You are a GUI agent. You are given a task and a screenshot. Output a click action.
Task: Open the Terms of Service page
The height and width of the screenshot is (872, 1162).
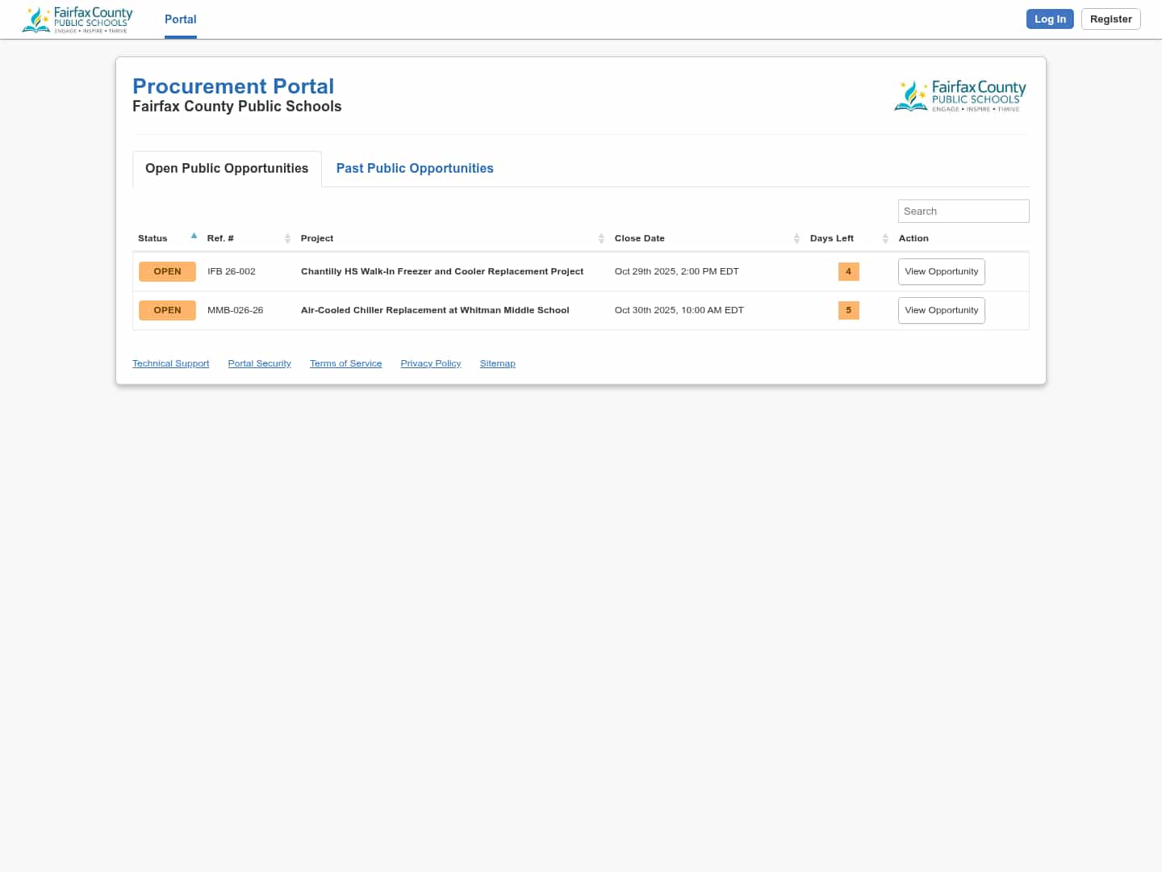(x=345, y=363)
